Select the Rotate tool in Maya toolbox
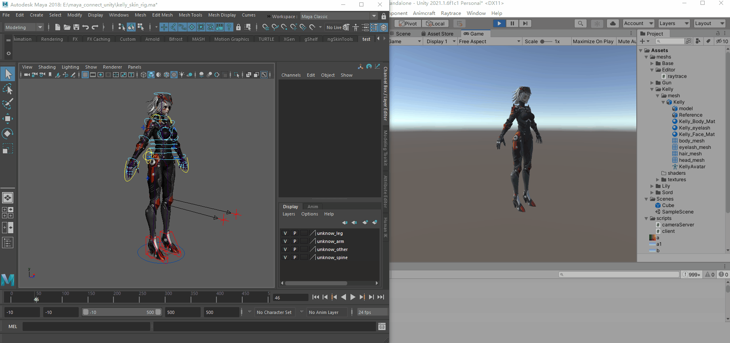Screen dimensions: 730x343 pos(8,134)
